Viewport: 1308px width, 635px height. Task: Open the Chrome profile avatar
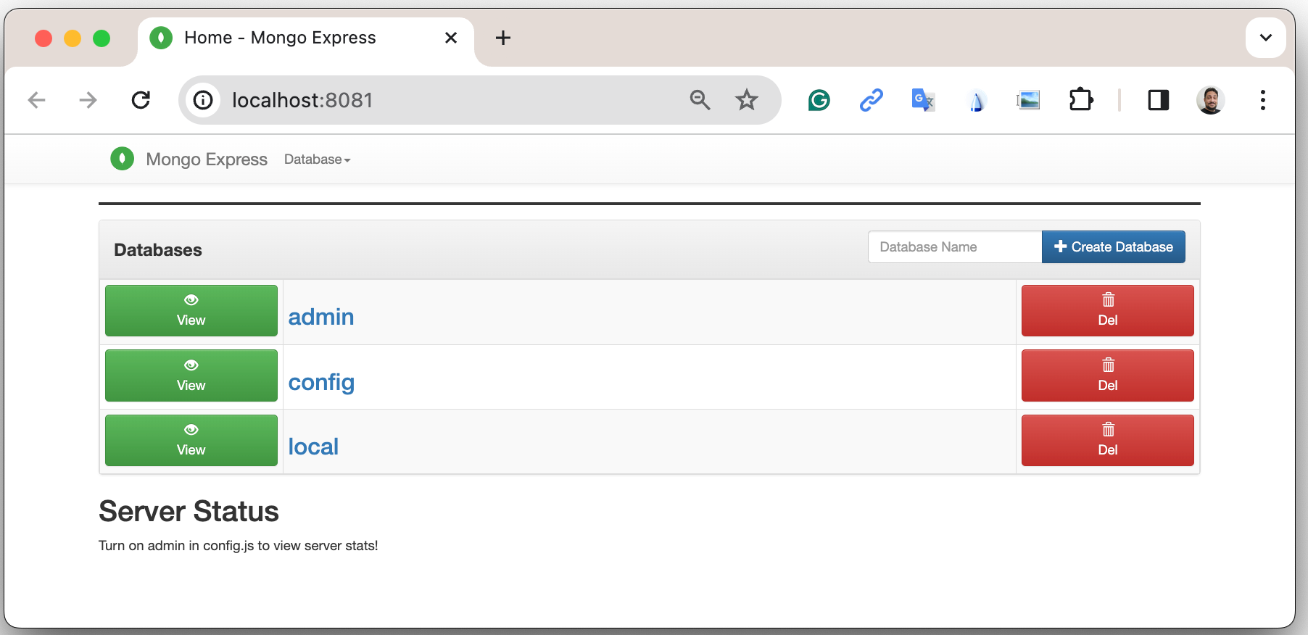1210,100
